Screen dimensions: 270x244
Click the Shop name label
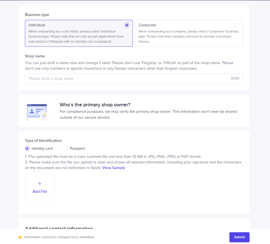click(x=35, y=56)
